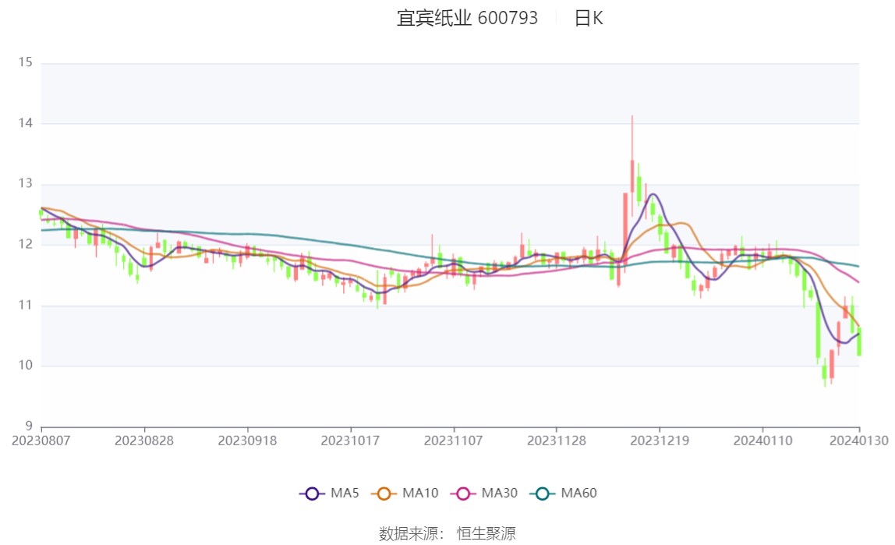
Task: Click the y-axis value 15
Action: [25, 62]
